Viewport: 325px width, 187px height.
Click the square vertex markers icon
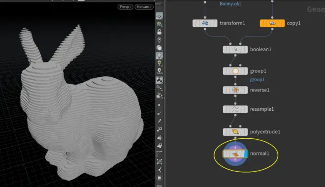click(159, 161)
